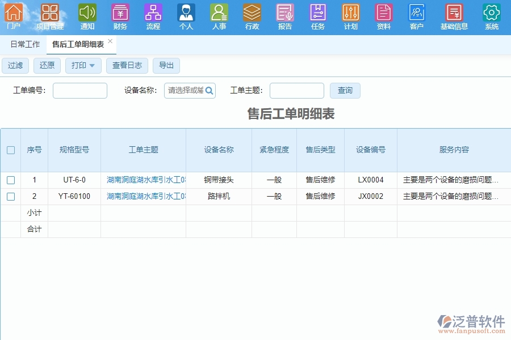Click the magnifier icon in 设备名称 field
The width and height of the screenshot is (511, 340).
pyautogui.click(x=208, y=90)
